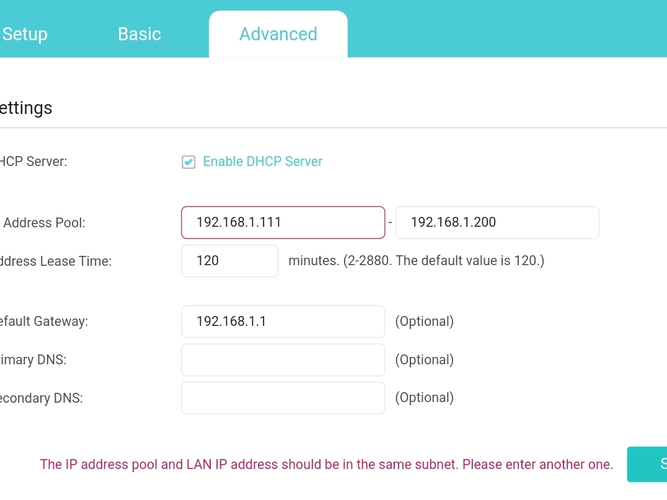Click the address pool end field 192.168.1.200
The height and width of the screenshot is (500, 667).
click(497, 222)
